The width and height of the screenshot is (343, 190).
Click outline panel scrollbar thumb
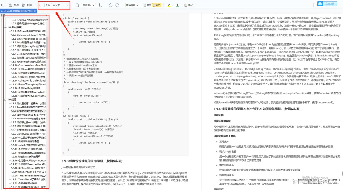(x=47, y=48)
